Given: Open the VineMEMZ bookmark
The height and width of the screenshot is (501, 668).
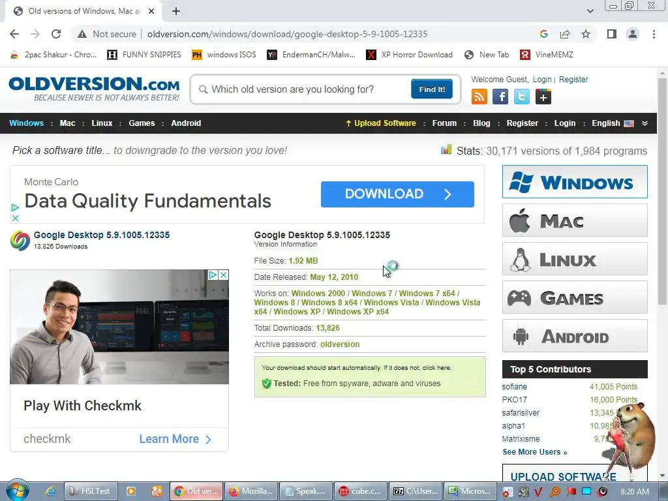Looking at the screenshot, I should [547, 55].
